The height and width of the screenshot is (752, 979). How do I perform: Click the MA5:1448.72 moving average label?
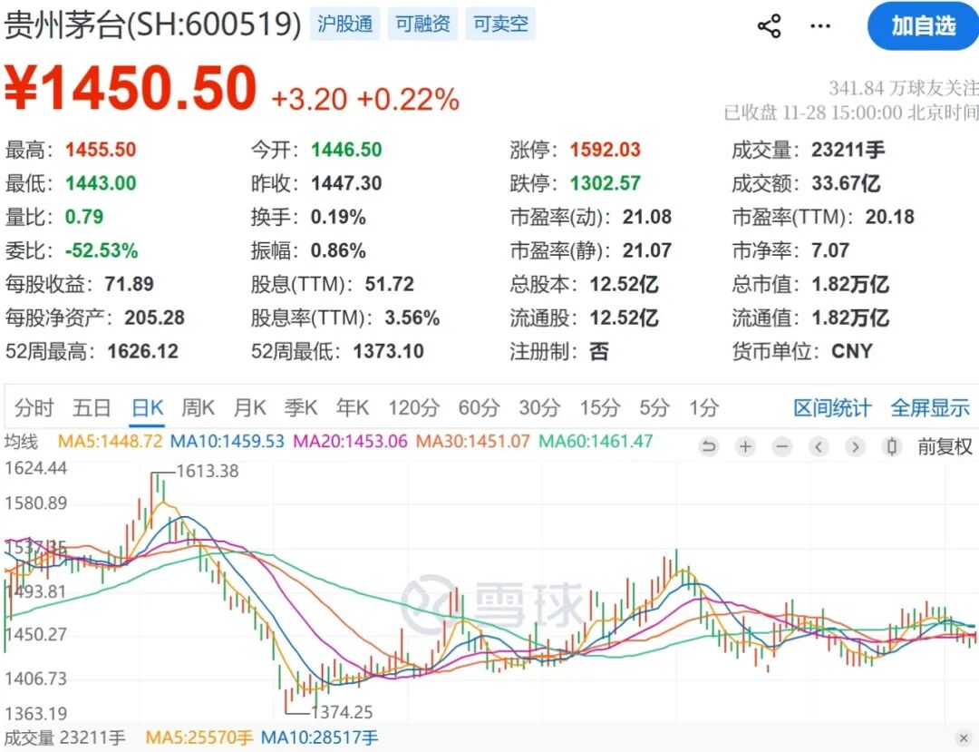[110, 442]
